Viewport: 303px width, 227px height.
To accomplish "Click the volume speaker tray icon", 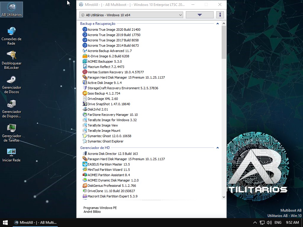I will pyautogui.click(x=269, y=223).
